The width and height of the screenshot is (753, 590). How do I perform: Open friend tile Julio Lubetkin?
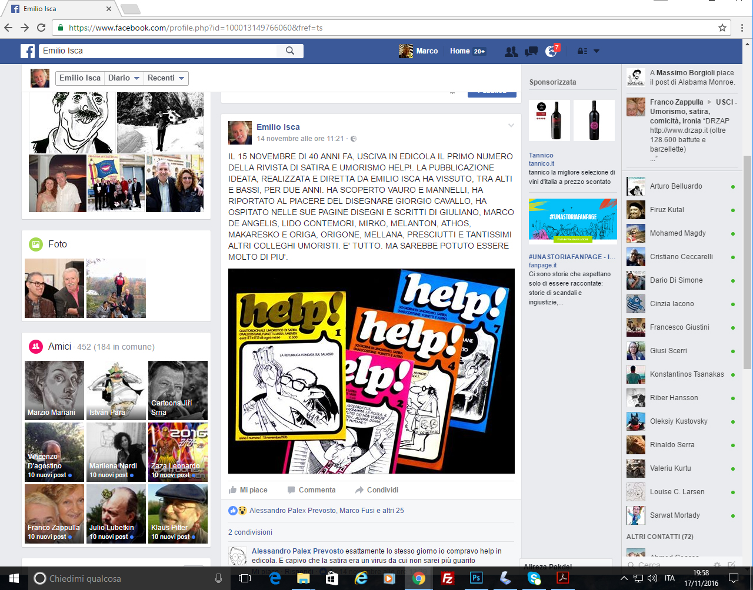(x=116, y=514)
